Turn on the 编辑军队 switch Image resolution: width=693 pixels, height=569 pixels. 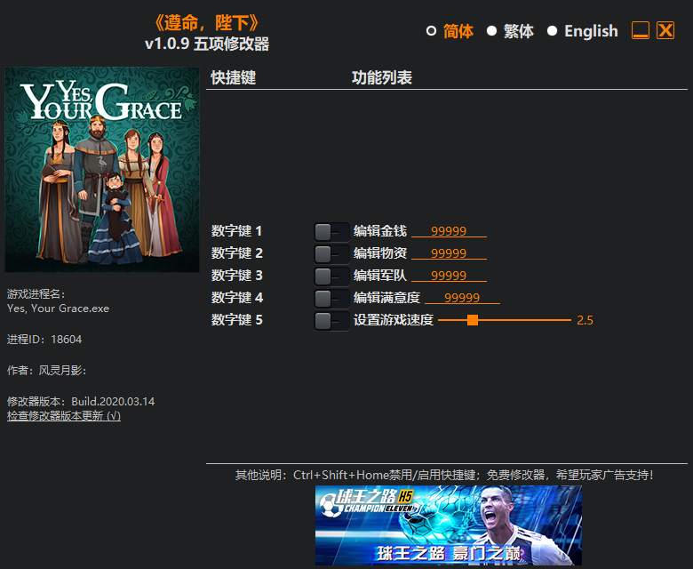click(x=331, y=276)
